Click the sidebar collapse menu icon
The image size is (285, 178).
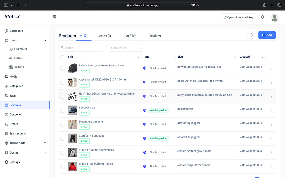[x=55, y=17]
